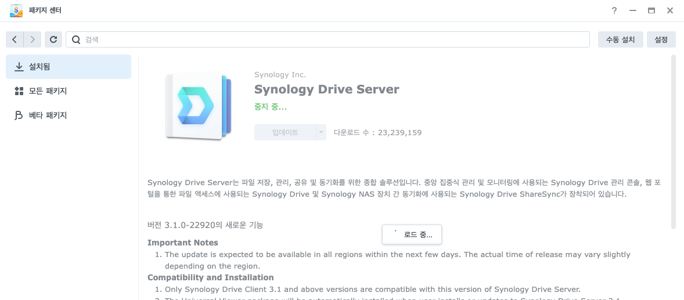Click the Synology Drive Server title

tap(327, 89)
